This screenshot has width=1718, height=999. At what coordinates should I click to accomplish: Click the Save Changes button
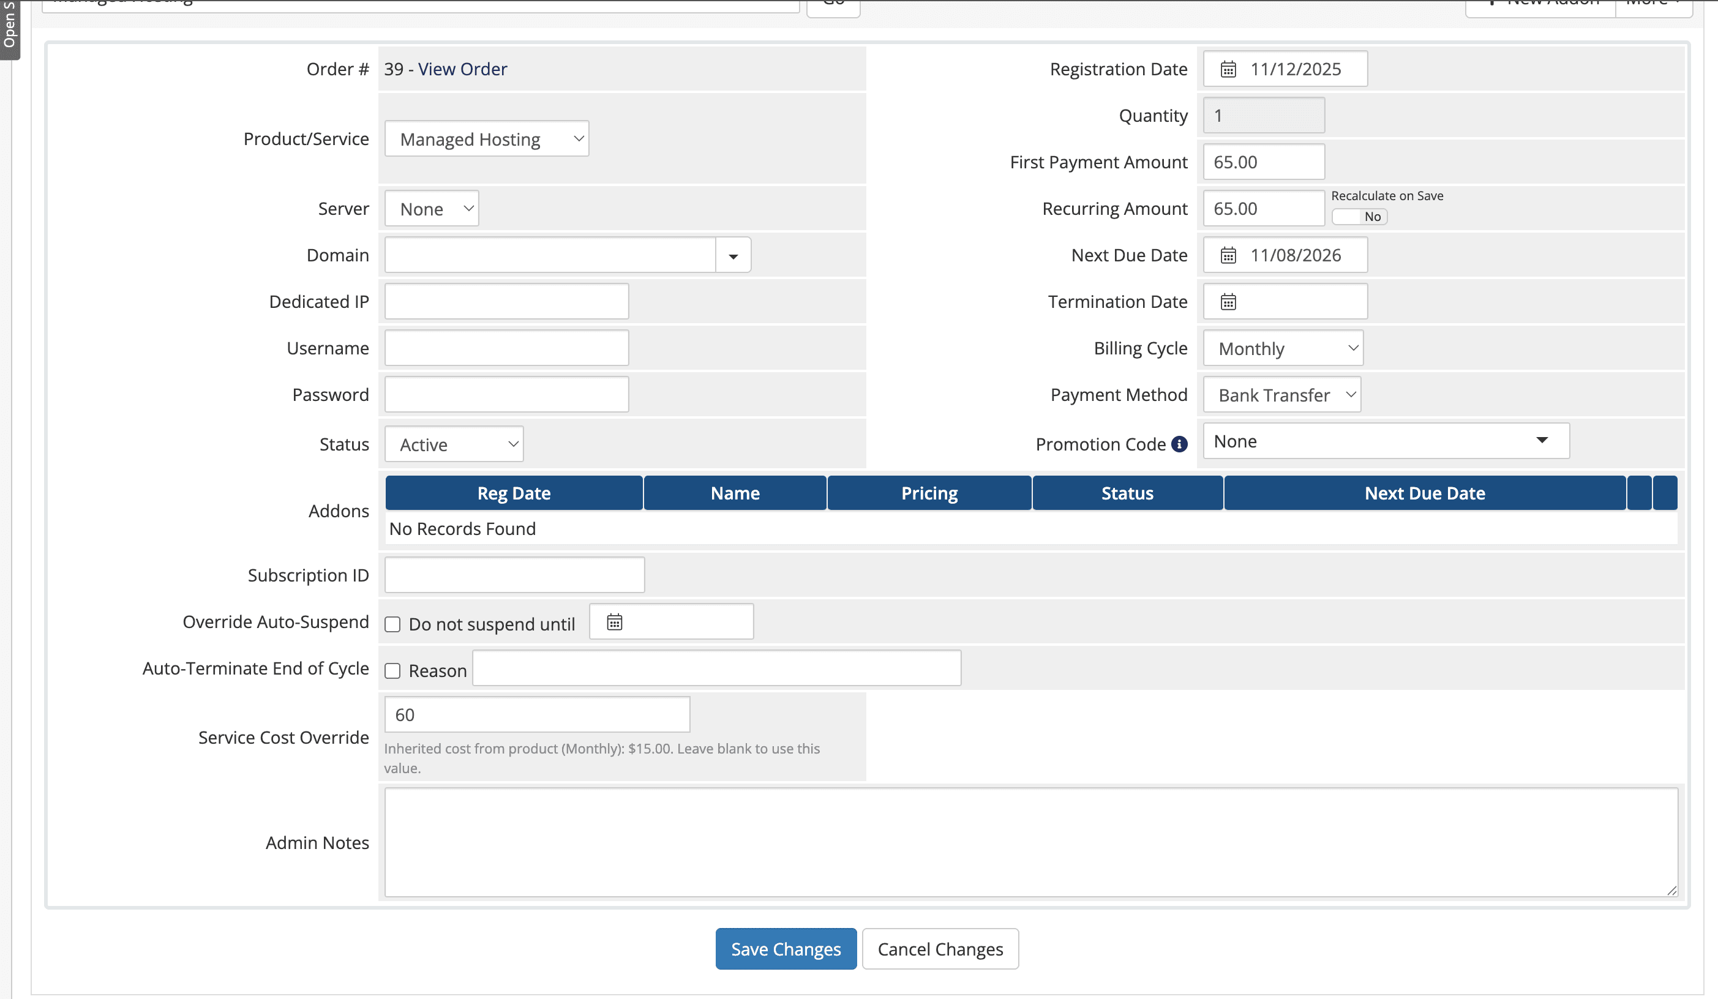click(786, 949)
